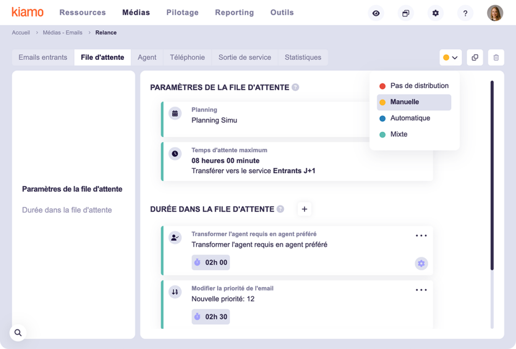The width and height of the screenshot is (516, 349).
Task: Open more options for Transformer l'agent requis card
Action: coord(421,236)
